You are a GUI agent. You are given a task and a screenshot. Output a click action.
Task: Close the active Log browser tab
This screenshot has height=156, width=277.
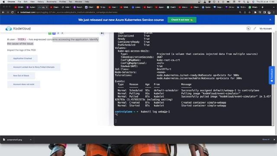pyautogui.click(x=47, y=7)
